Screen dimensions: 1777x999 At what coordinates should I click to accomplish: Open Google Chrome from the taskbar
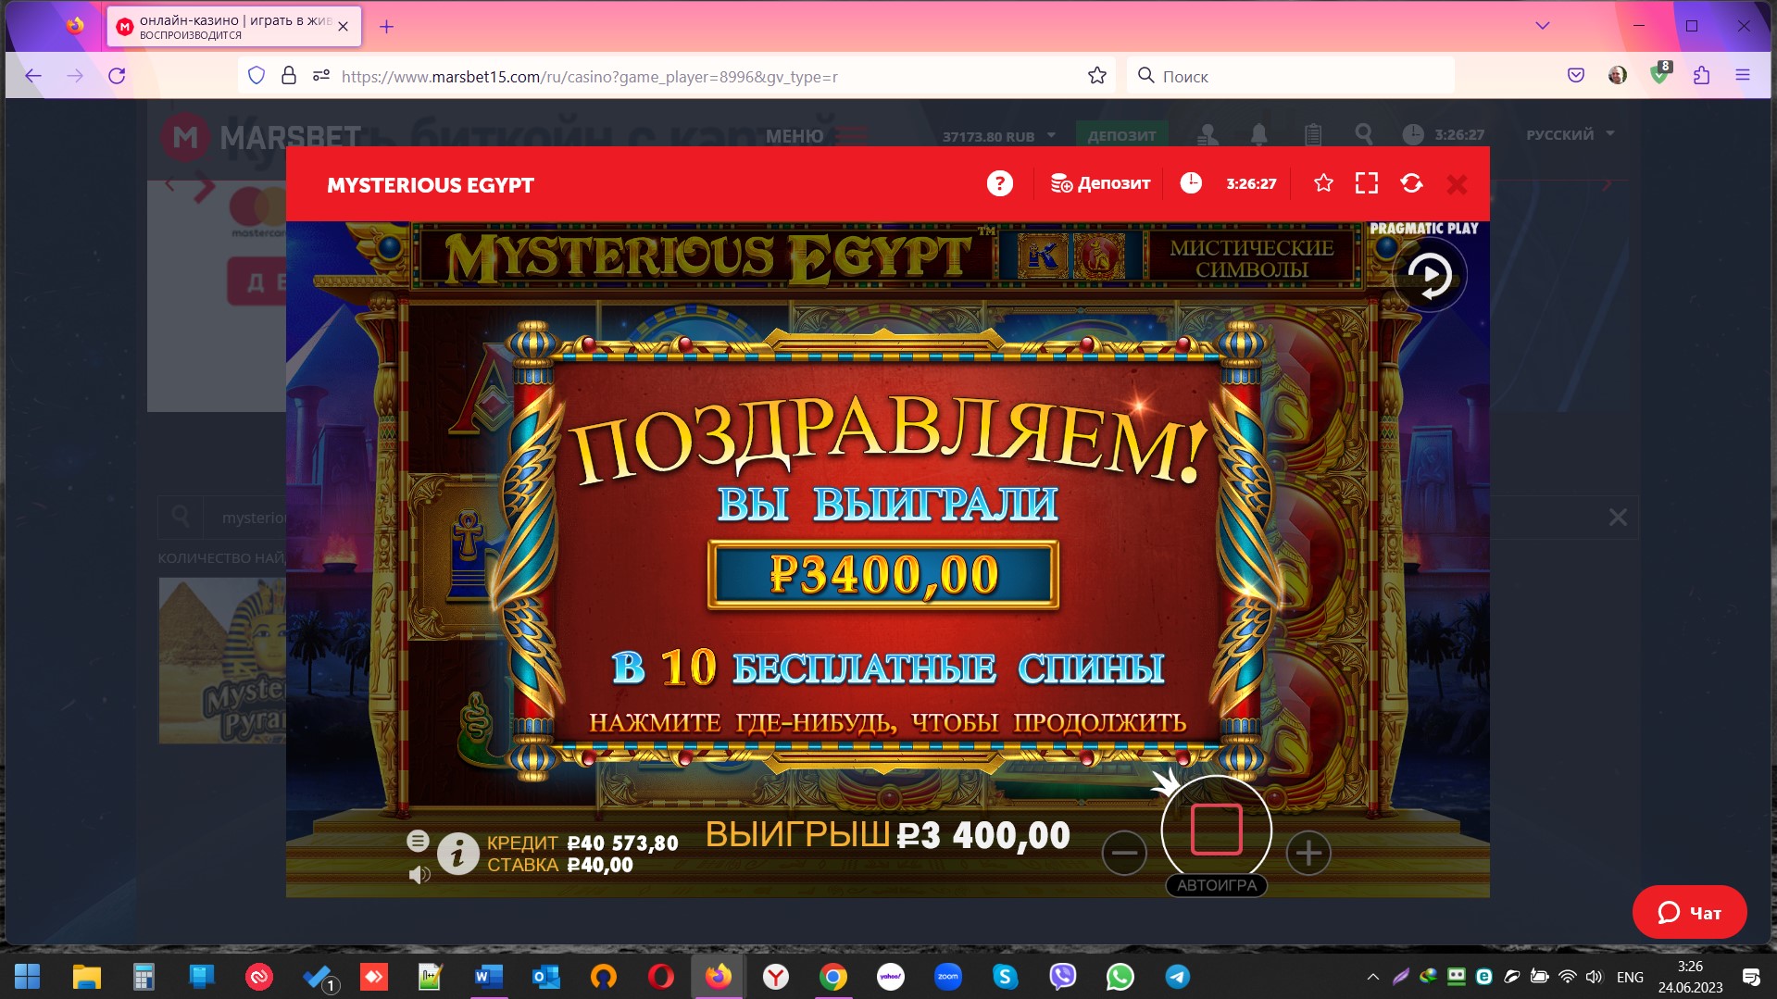click(833, 976)
